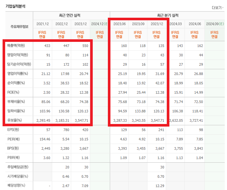The height and width of the screenshot is (190, 227).
Task: Click the 영업이익(억원) row label
Action: (x=17, y=55)
